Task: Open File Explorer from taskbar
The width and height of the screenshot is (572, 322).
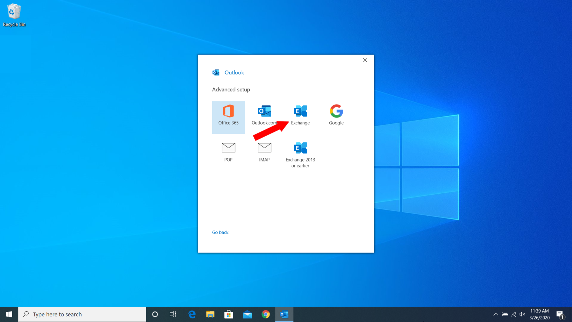Action: (210, 314)
